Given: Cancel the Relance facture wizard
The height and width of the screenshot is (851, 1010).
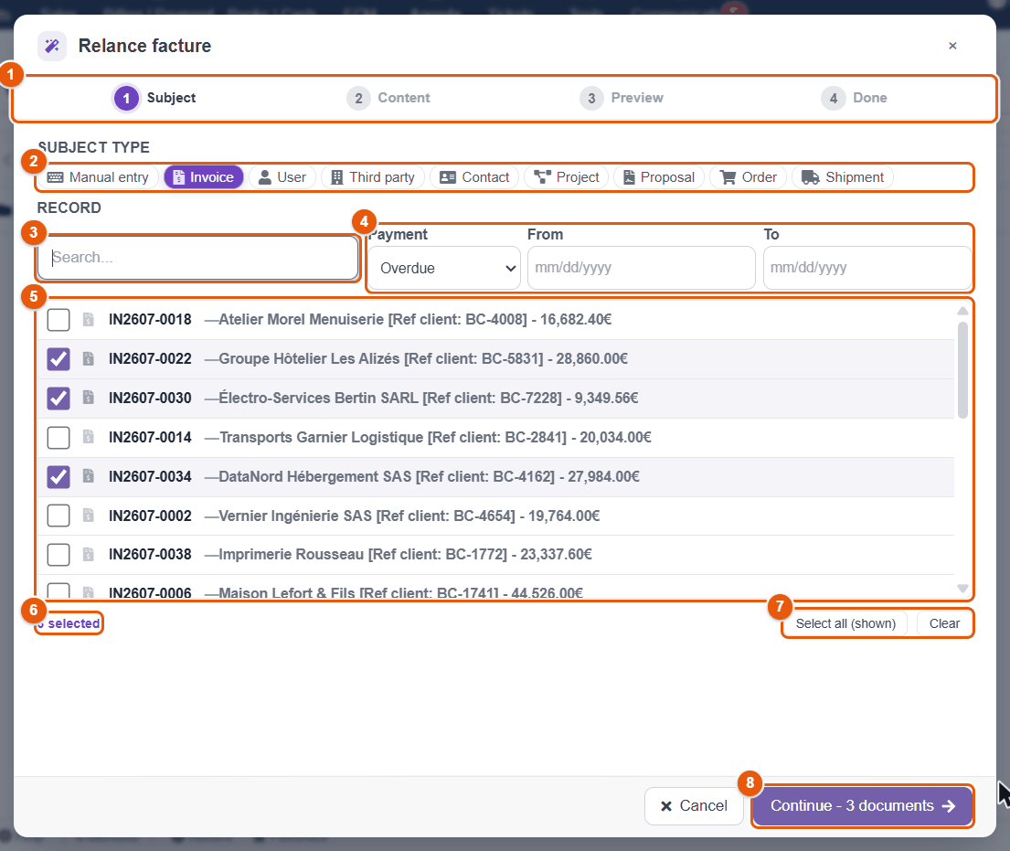Looking at the screenshot, I should point(694,806).
